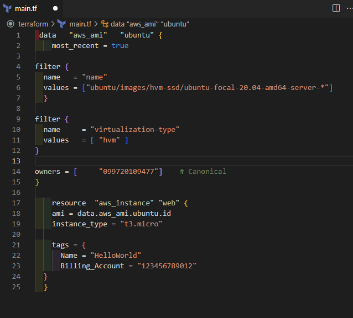Click the circle icon beside terraform breadcrumb

11,24
